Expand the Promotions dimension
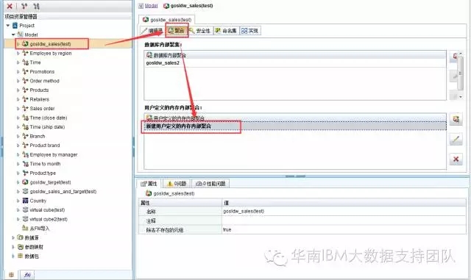Image resolution: width=471 pixels, height=280 pixels. coord(18,72)
